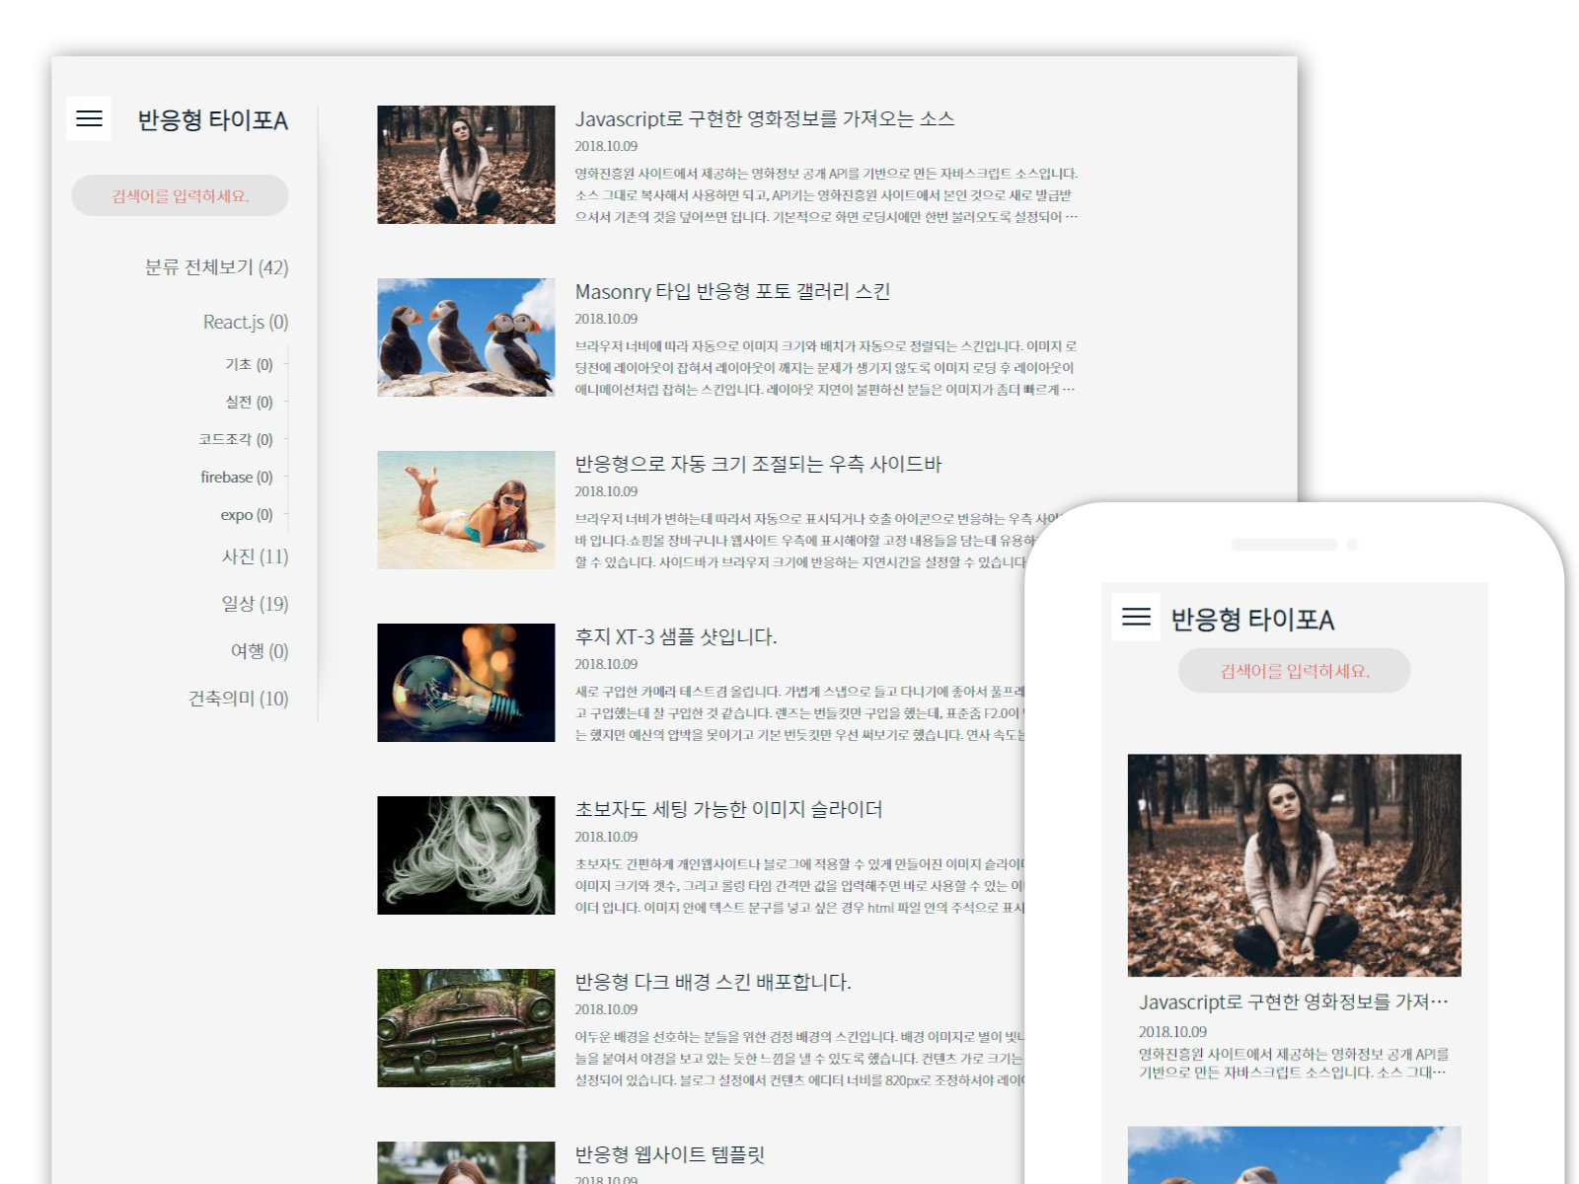Select expo (0) subcategory
The height and width of the screenshot is (1184, 1579).
pyautogui.click(x=247, y=514)
